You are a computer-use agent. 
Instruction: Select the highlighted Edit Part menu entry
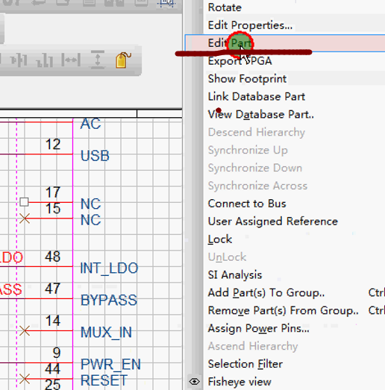click(x=285, y=43)
